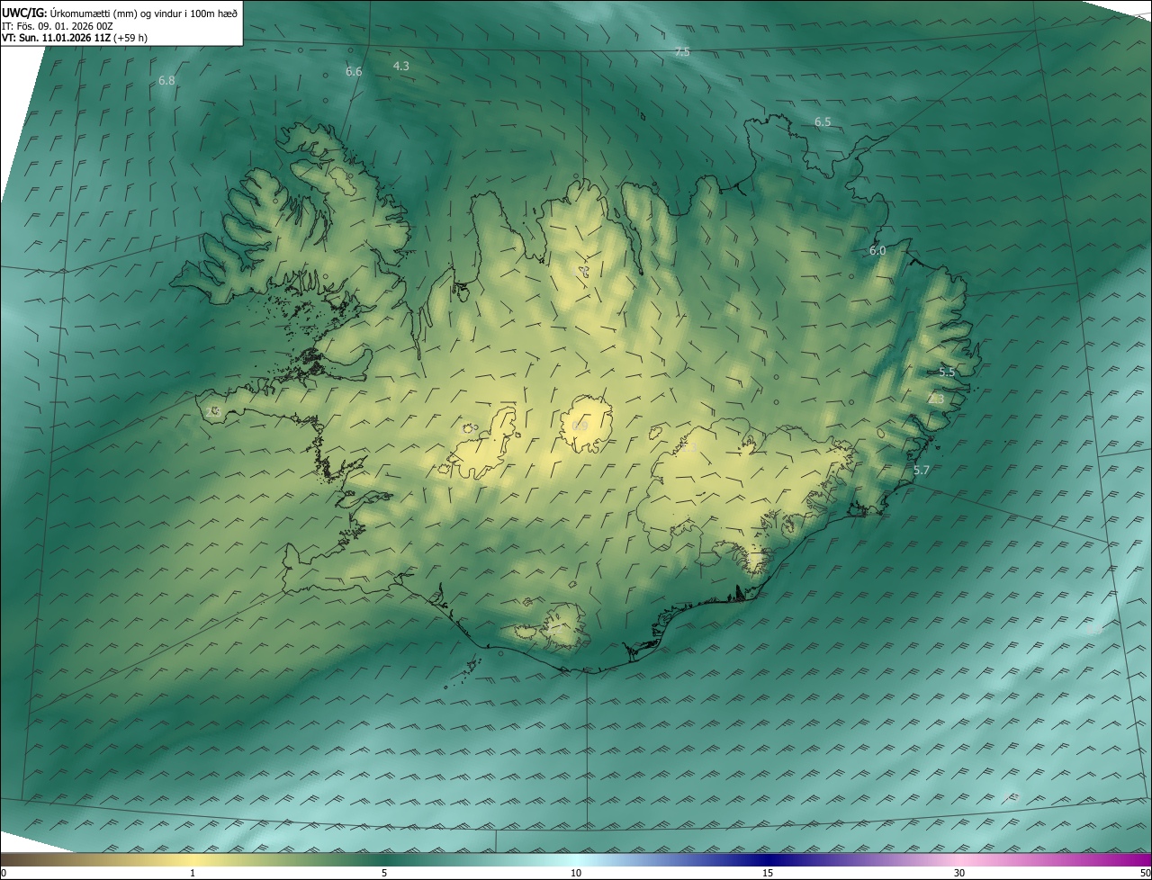Screen dimensions: 1152x880
Task: Click the 30 tick label on the color scale
Action: coord(959,873)
